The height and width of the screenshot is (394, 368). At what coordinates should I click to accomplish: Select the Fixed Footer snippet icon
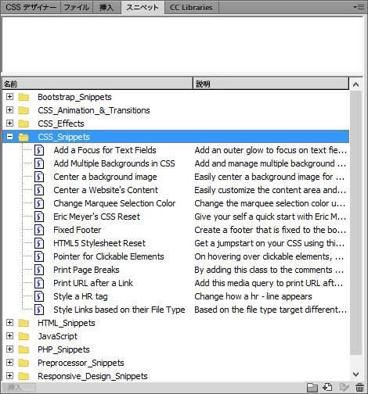point(39,230)
